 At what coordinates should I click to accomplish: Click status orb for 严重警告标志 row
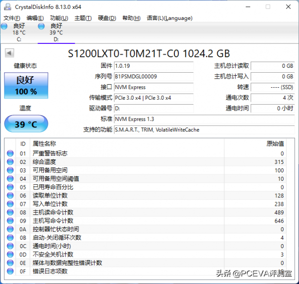click(10, 153)
